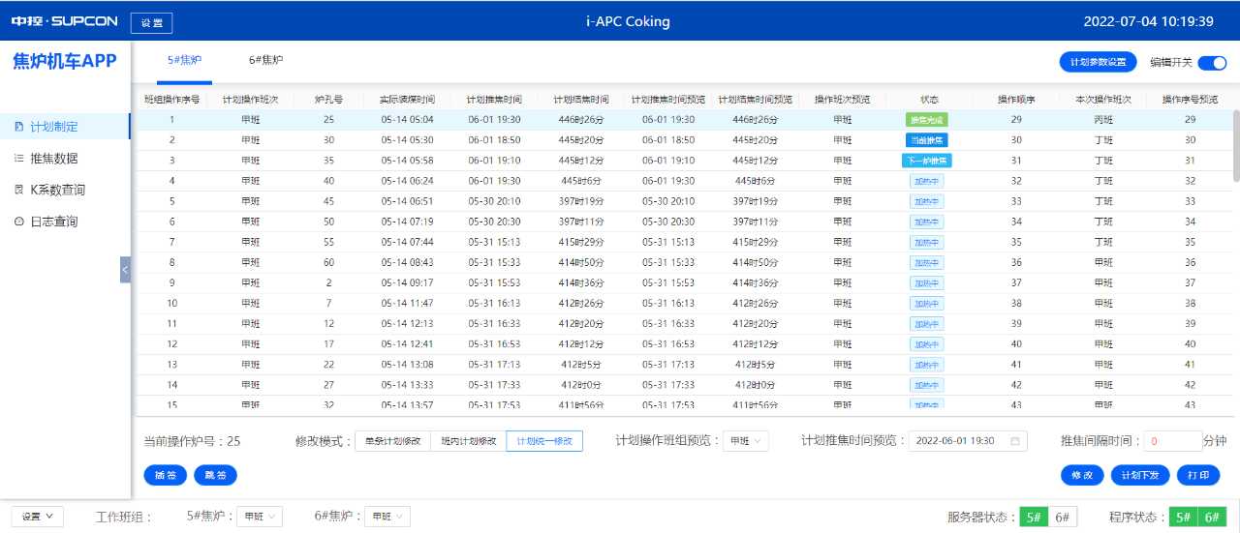Expand the 5#焦炉 work shift dropdown
The width and height of the screenshot is (1240, 533).
(x=260, y=518)
